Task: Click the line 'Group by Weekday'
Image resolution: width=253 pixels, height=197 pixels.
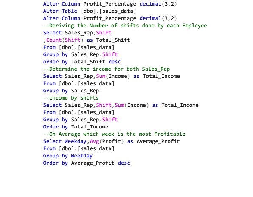Action: (68, 156)
